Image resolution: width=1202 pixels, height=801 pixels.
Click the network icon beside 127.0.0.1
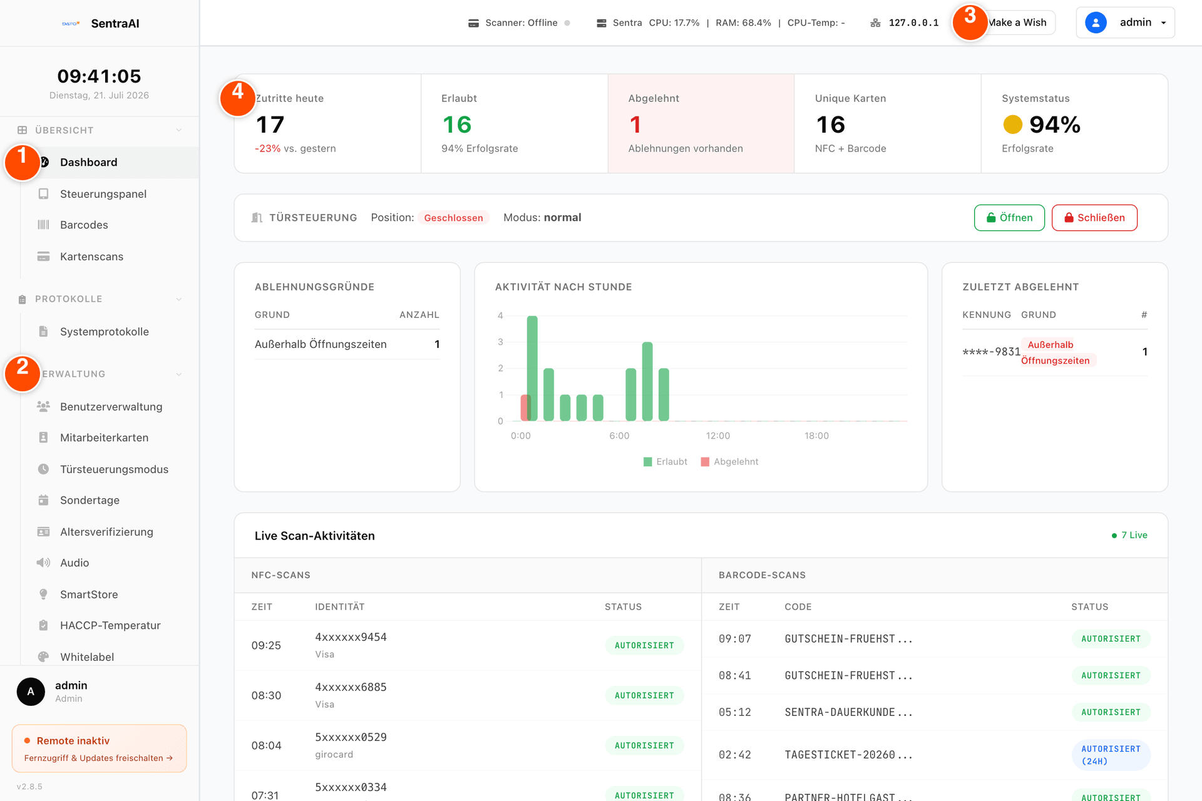tap(876, 23)
